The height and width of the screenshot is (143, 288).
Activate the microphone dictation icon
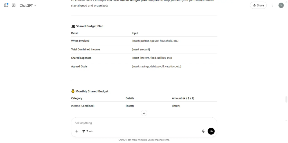[x=203, y=131]
